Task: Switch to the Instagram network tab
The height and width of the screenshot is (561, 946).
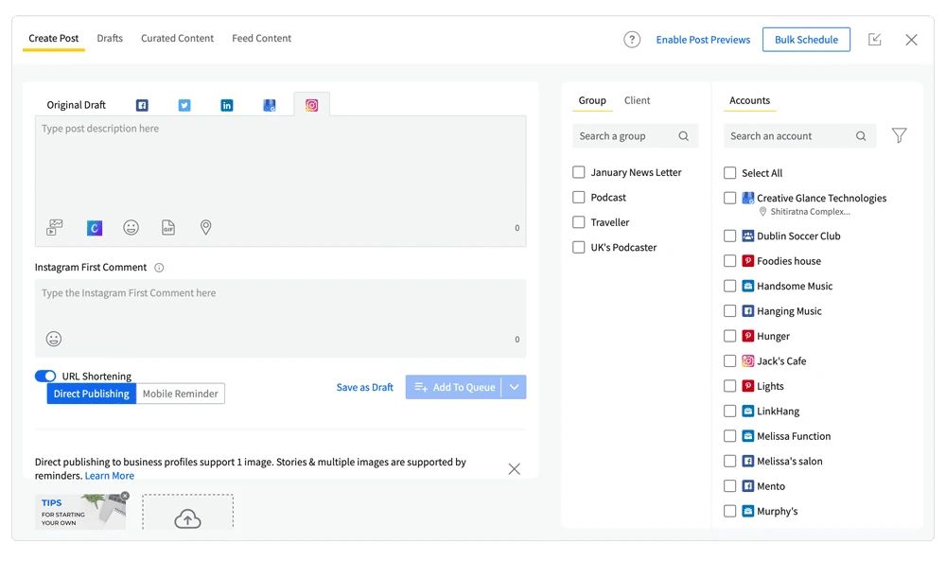Action: (x=311, y=105)
